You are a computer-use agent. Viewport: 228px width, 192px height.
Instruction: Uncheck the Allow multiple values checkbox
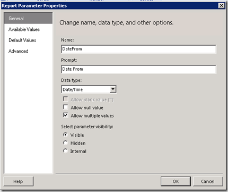tap(66, 115)
